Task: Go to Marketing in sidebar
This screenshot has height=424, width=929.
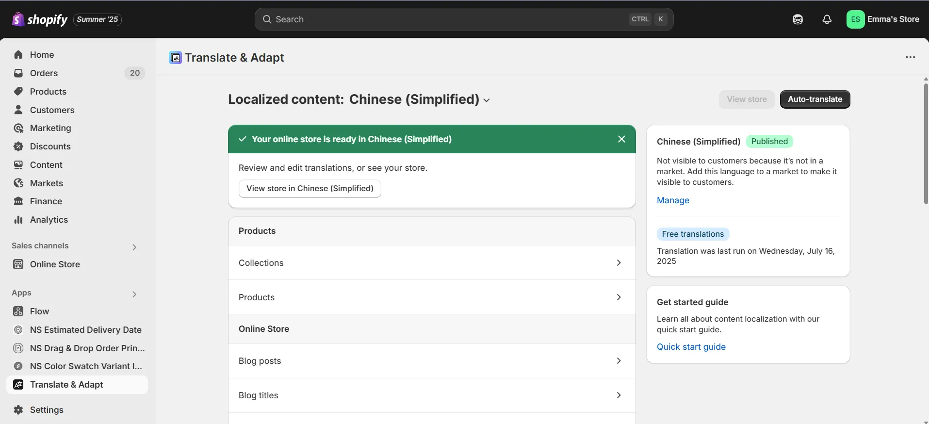Action: tap(78, 128)
